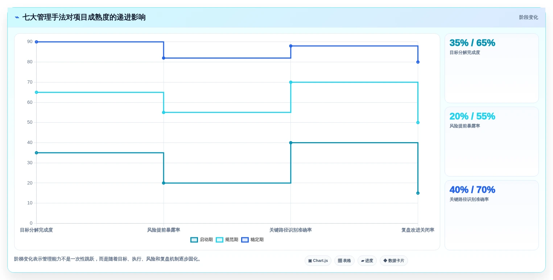Viewport: 553px width, 280px height.
Task: Click 启动期 data point at 40
Action: 291,143
